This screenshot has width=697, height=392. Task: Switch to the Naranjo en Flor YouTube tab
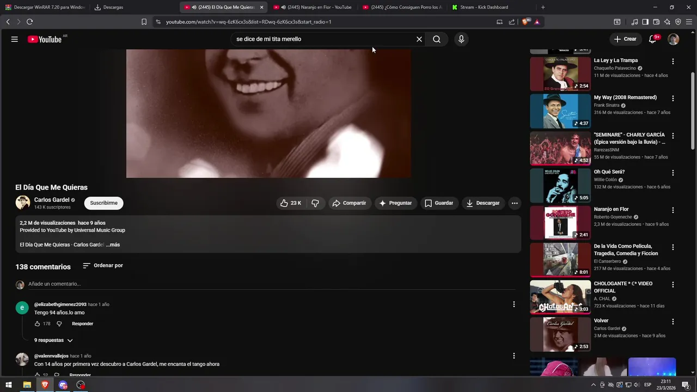(x=313, y=7)
